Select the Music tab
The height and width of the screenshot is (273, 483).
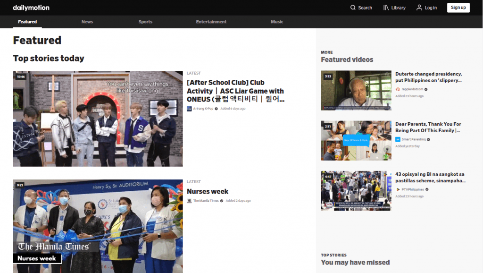277,22
